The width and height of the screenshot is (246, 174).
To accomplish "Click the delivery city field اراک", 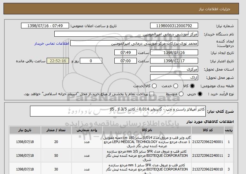I will (x=174, y=78).
